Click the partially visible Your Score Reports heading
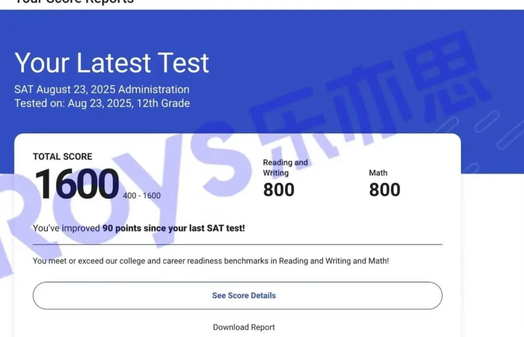 coord(74,2)
